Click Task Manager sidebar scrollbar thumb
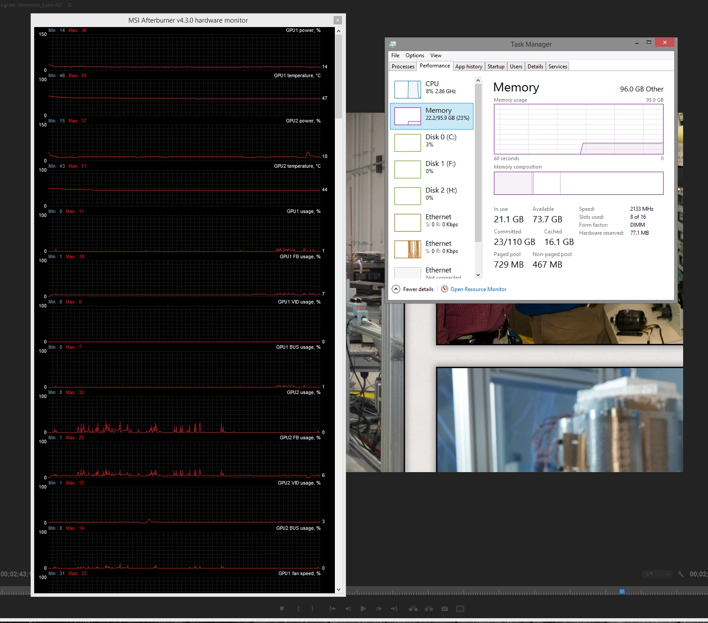The height and width of the screenshot is (623, 708). click(x=478, y=163)
